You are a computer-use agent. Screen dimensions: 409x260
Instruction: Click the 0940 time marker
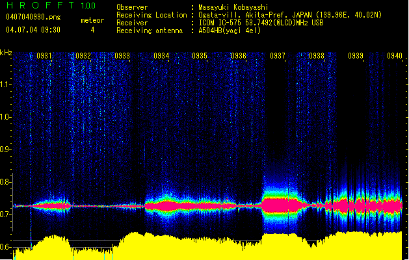pyautogui.click(x=395, y=56)
